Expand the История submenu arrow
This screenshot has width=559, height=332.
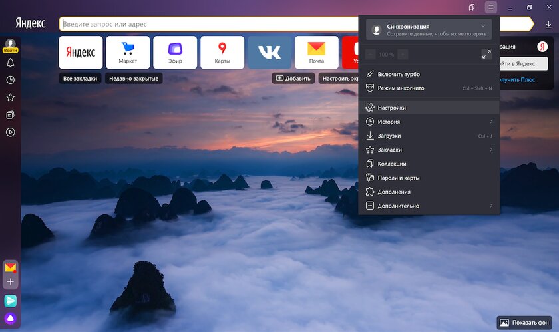coord(491,122)
